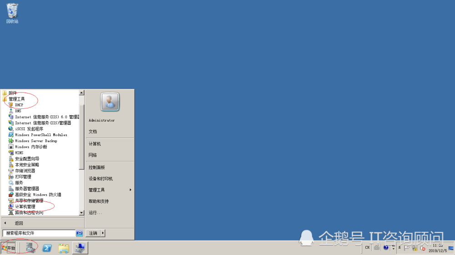This screenshot has width=455, height=255.
Task: Expand the arrow next to 注销
Action: [103, 233]
